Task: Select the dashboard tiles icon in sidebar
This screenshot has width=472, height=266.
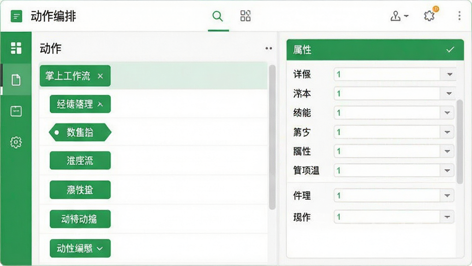Action: coord(16,48)
